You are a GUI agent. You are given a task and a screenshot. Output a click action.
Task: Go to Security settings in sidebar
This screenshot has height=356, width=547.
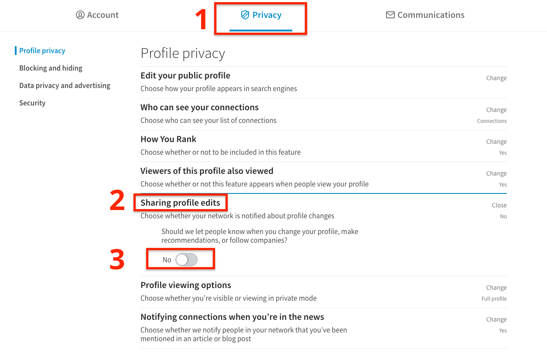[x=32, y=103]
